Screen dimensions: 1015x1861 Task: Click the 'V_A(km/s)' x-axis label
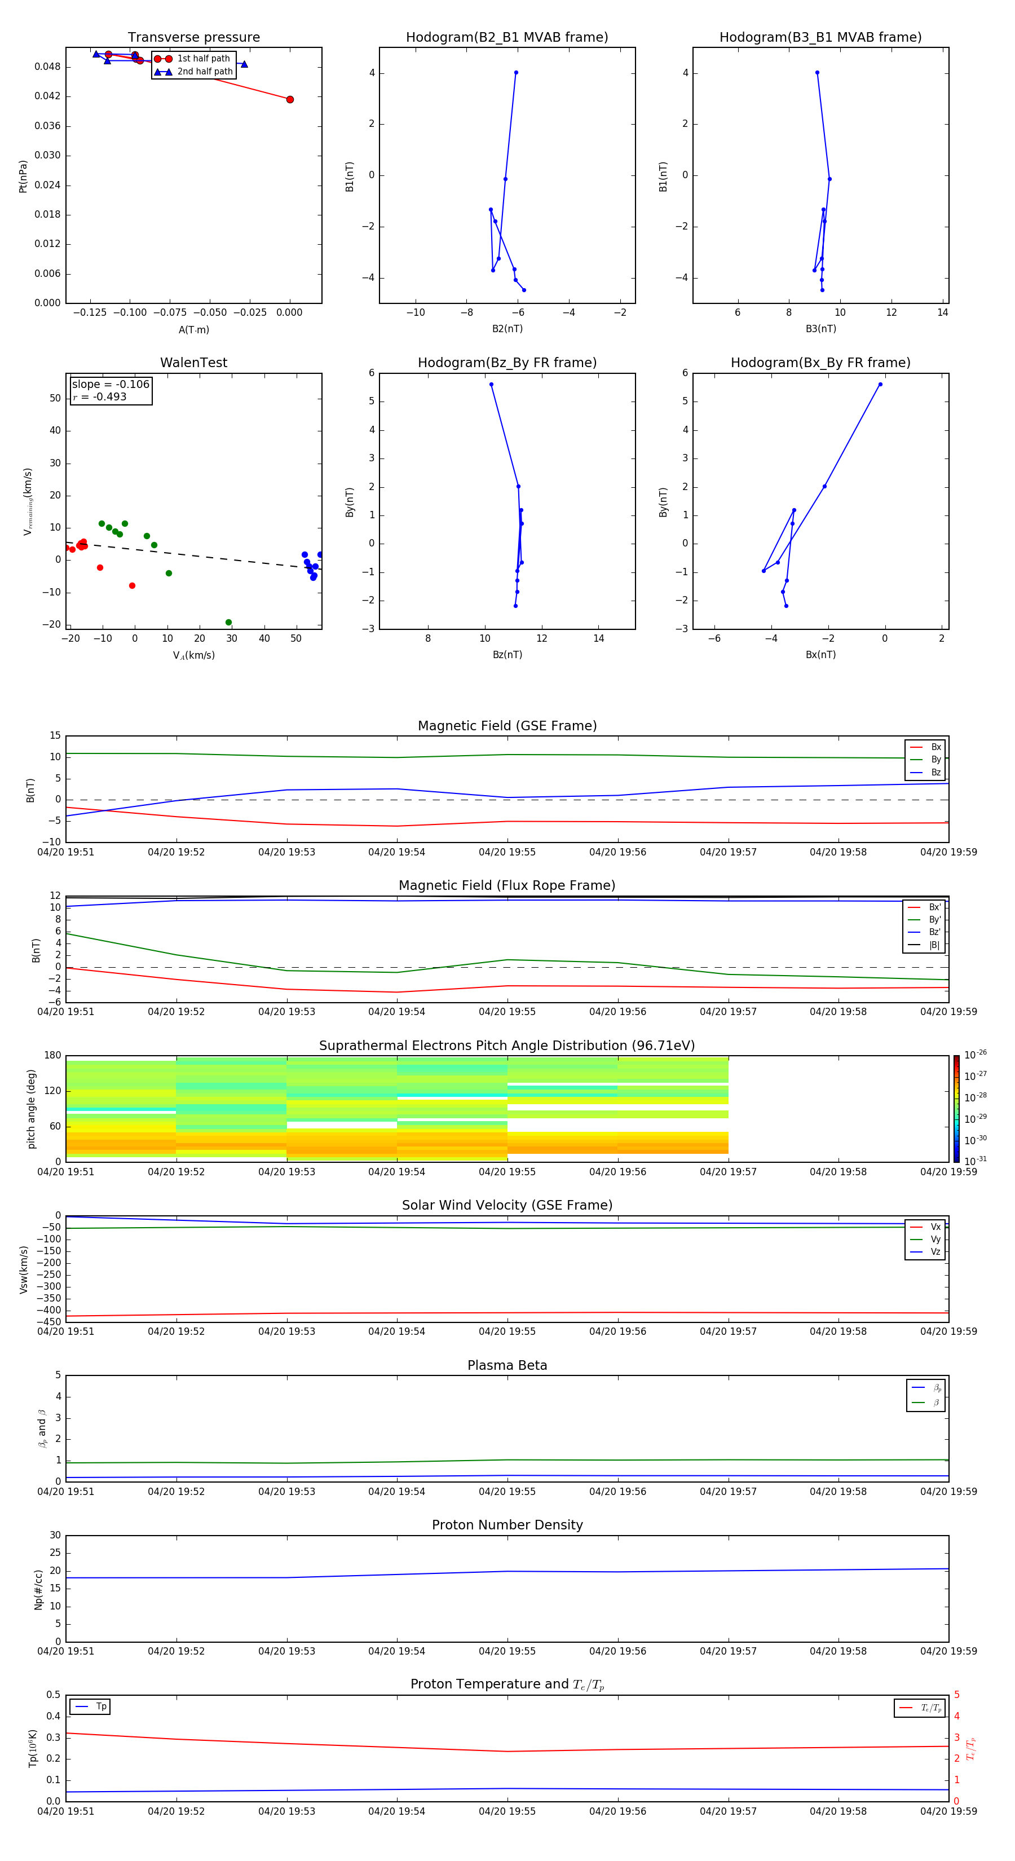pyautogui.click(x=193, y=655)
